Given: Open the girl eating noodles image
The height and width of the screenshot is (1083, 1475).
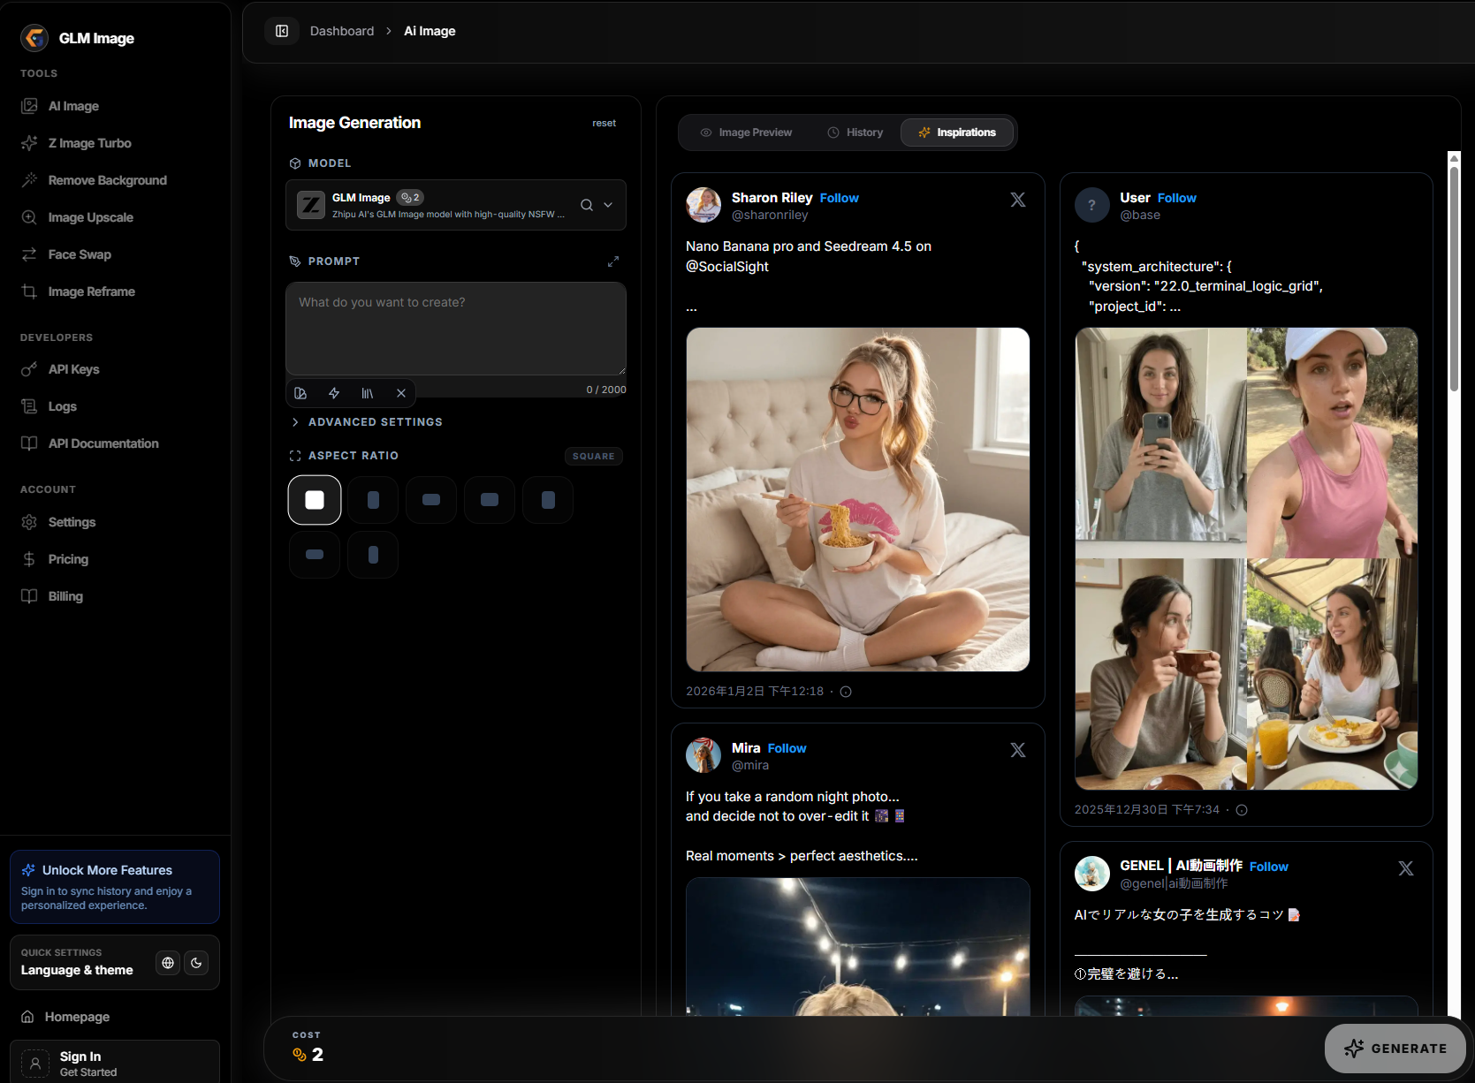Looking at the screenshot, I should click(x=857, y=499).
